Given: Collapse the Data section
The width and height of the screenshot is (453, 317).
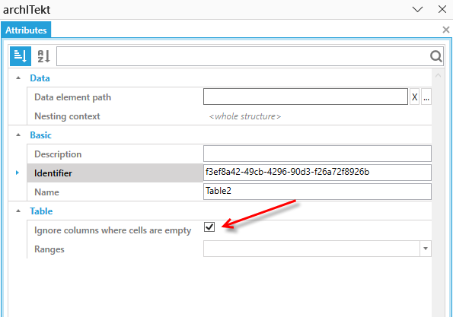Looking at the screenshot, I should pos(18,78).
